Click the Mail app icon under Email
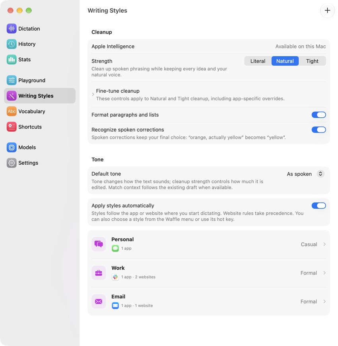338x346 pixels. click(115, 305)
